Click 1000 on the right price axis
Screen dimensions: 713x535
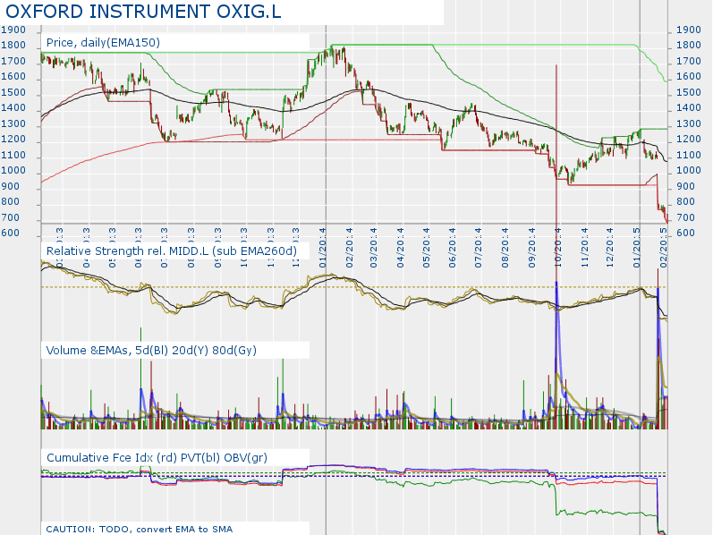[689, 171]
